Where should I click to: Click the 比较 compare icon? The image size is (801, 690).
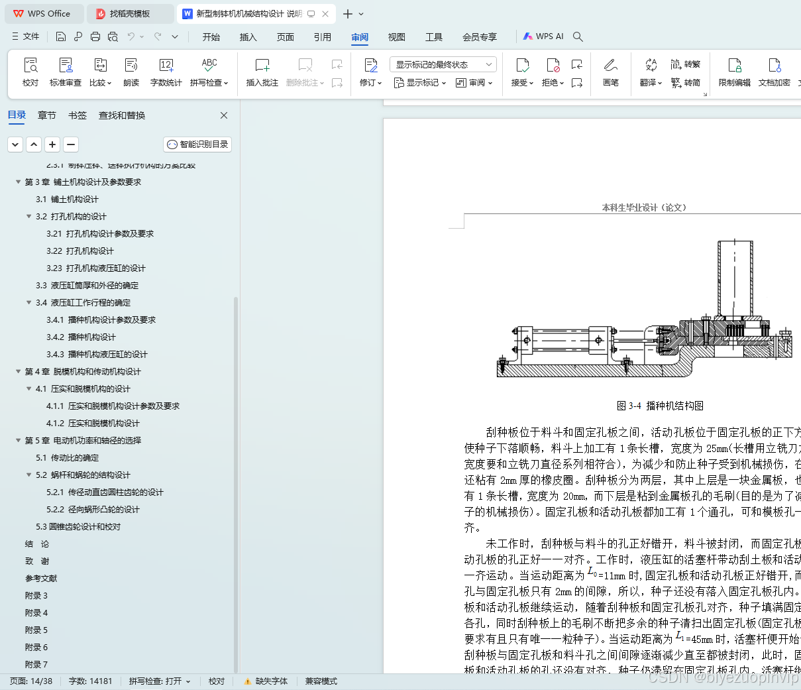(101, 65)
